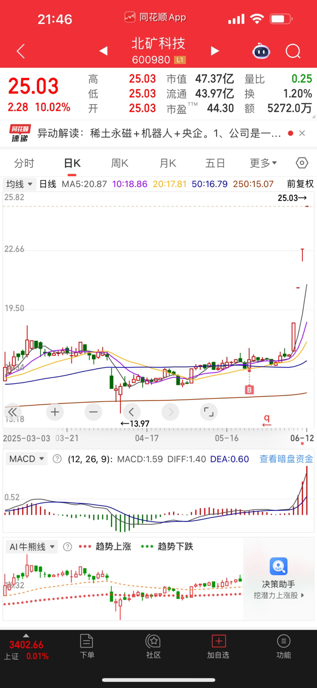
Task: Open the robot AI assistant
Action: tap(261, 51)
